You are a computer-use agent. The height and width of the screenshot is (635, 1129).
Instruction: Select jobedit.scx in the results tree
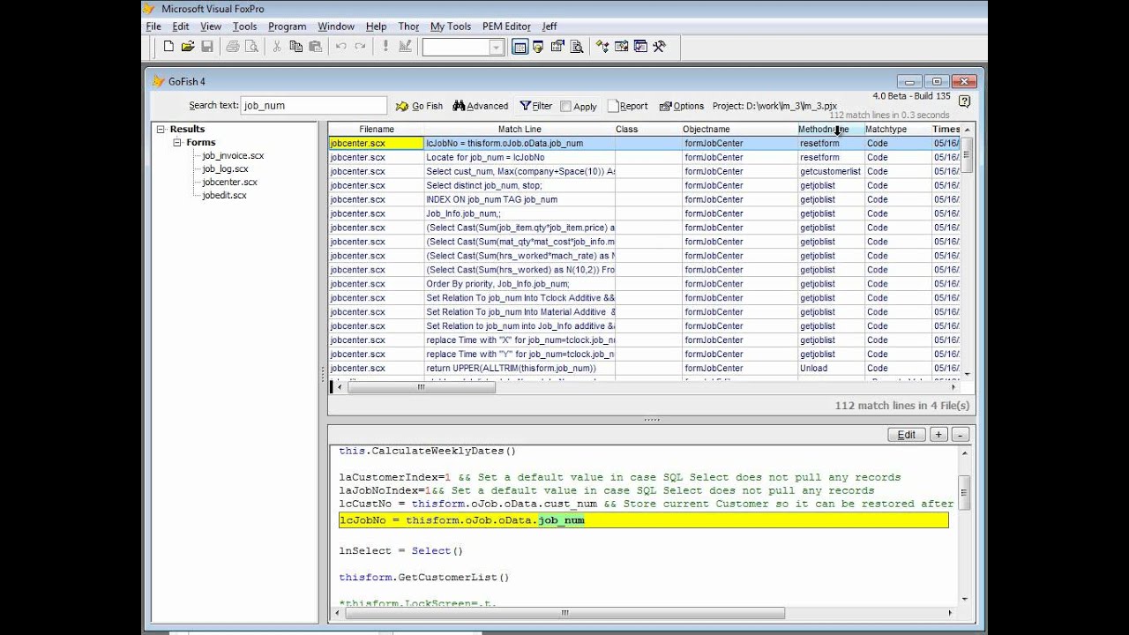click(224, 195)
